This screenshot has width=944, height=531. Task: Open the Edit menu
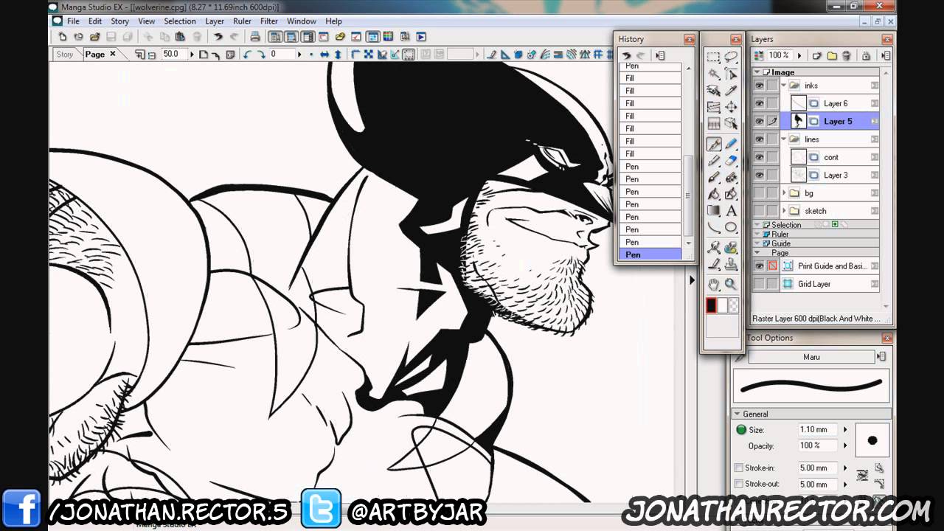tap(95, 21)
